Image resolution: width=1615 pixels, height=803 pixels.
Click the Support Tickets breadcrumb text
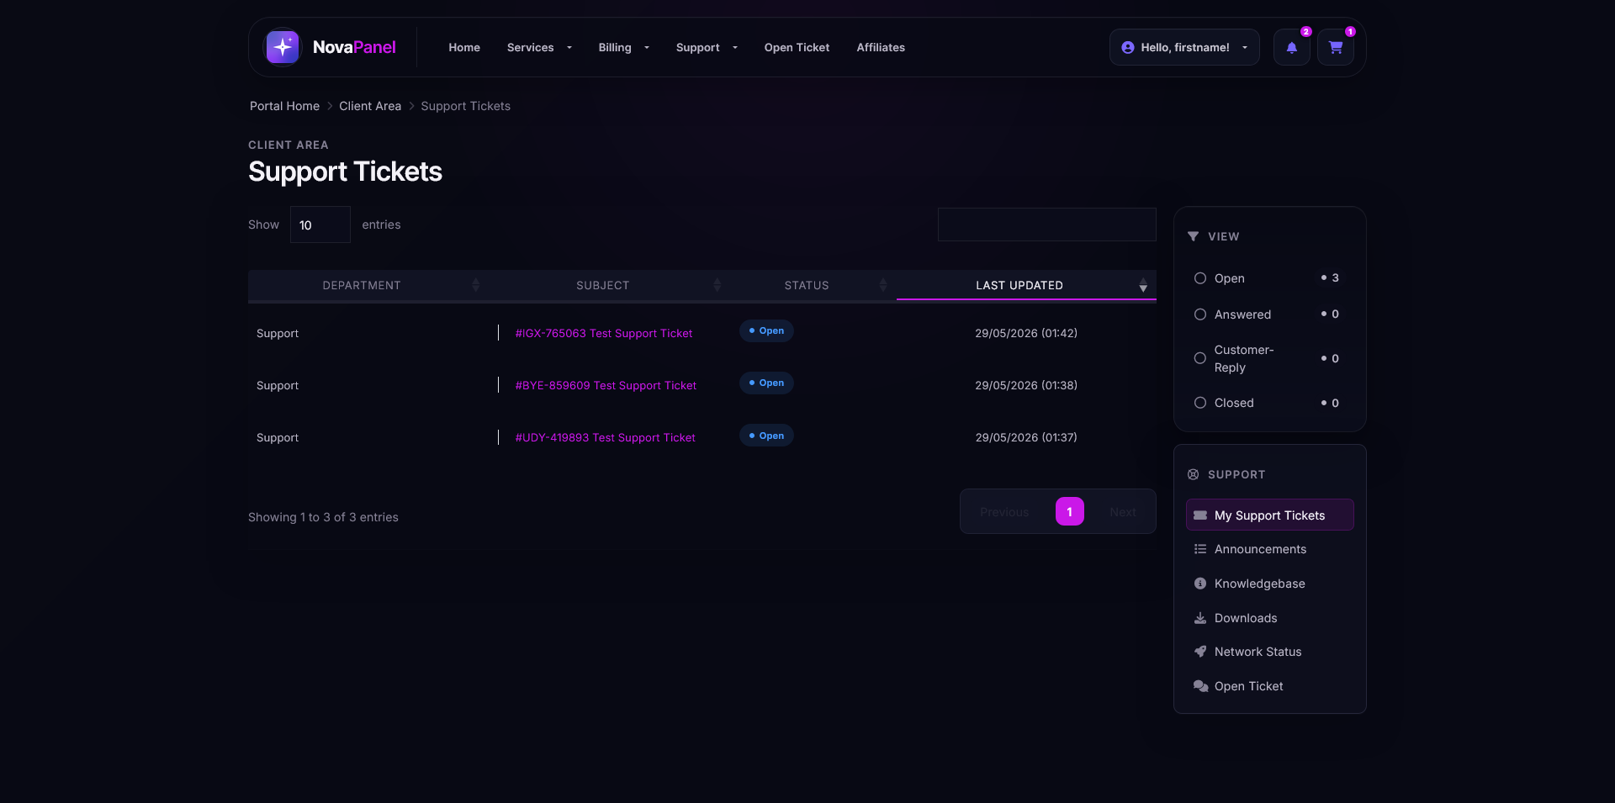(x=465, y=106)
